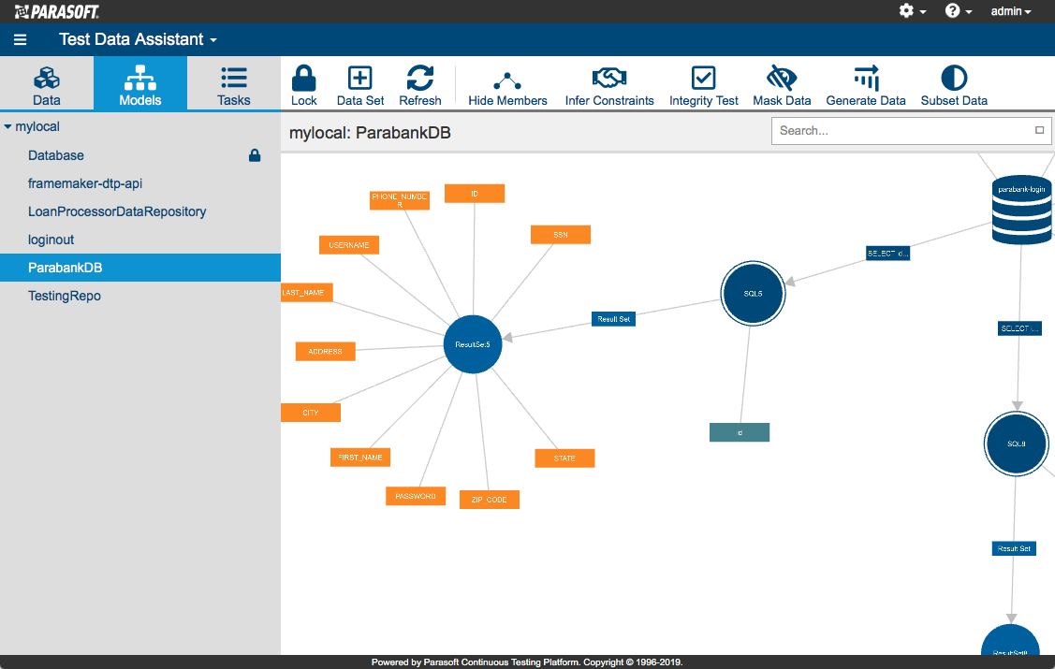
Task: Select the PHONE_NUMBER member node
Action: (x=400, y=200)
